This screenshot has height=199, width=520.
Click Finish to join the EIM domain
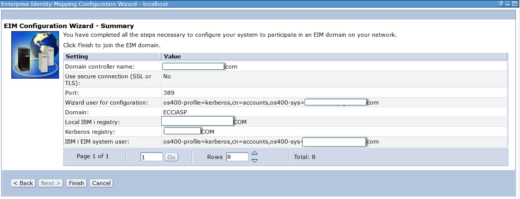pyautogui.click(x=76, y=183)
